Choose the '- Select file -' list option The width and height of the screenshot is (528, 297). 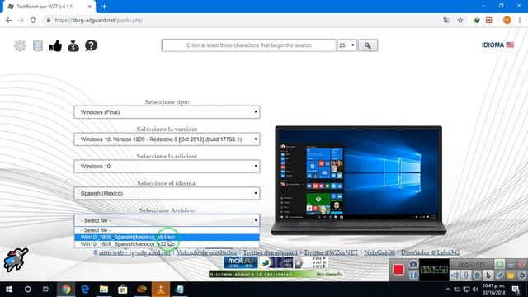(167, 230)
